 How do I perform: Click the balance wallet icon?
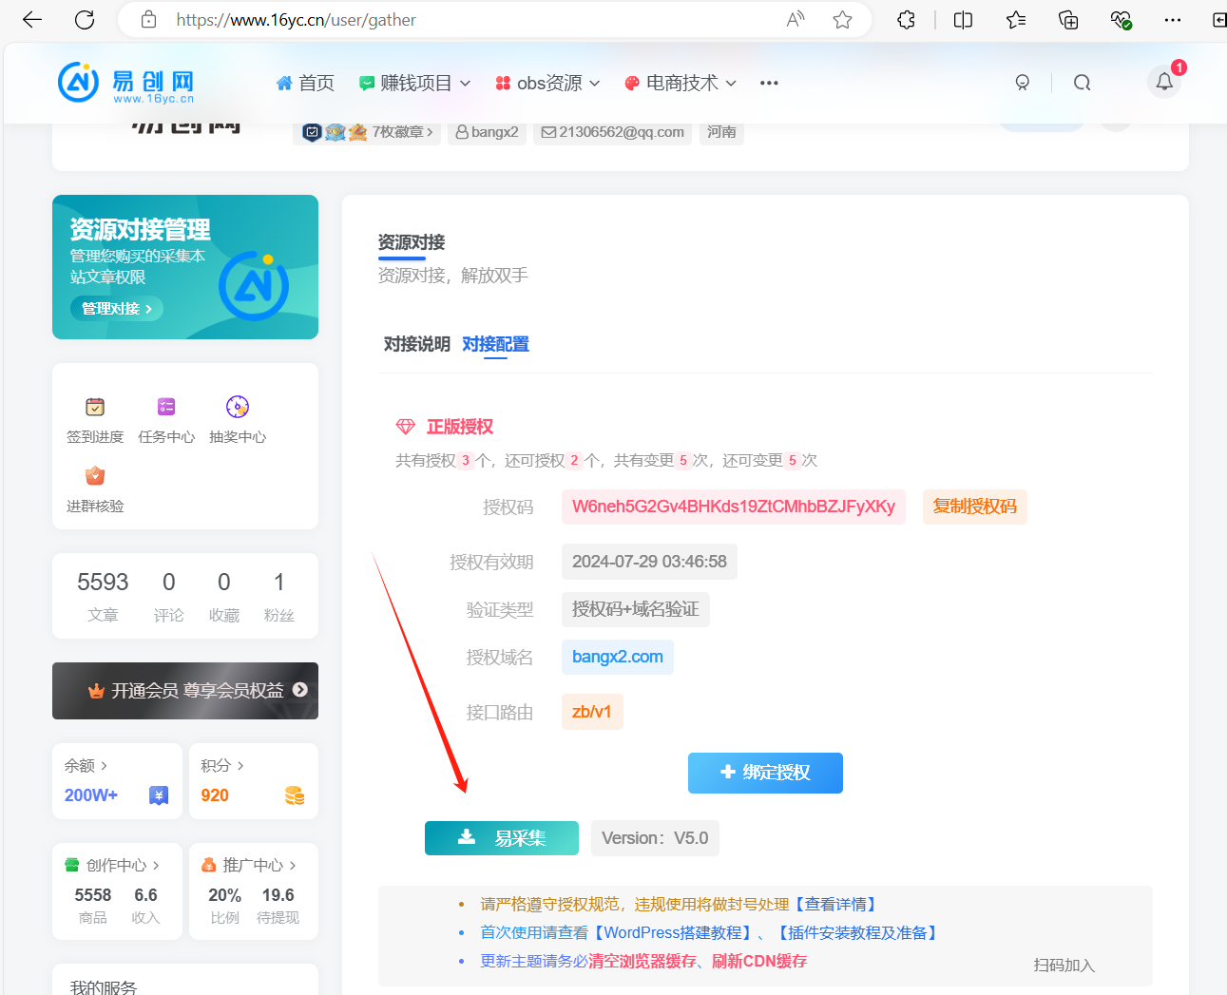point(159,795)
